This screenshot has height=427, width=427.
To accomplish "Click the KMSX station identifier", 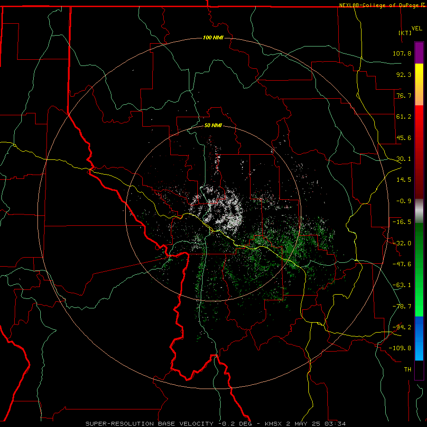I will pos(273,424).
